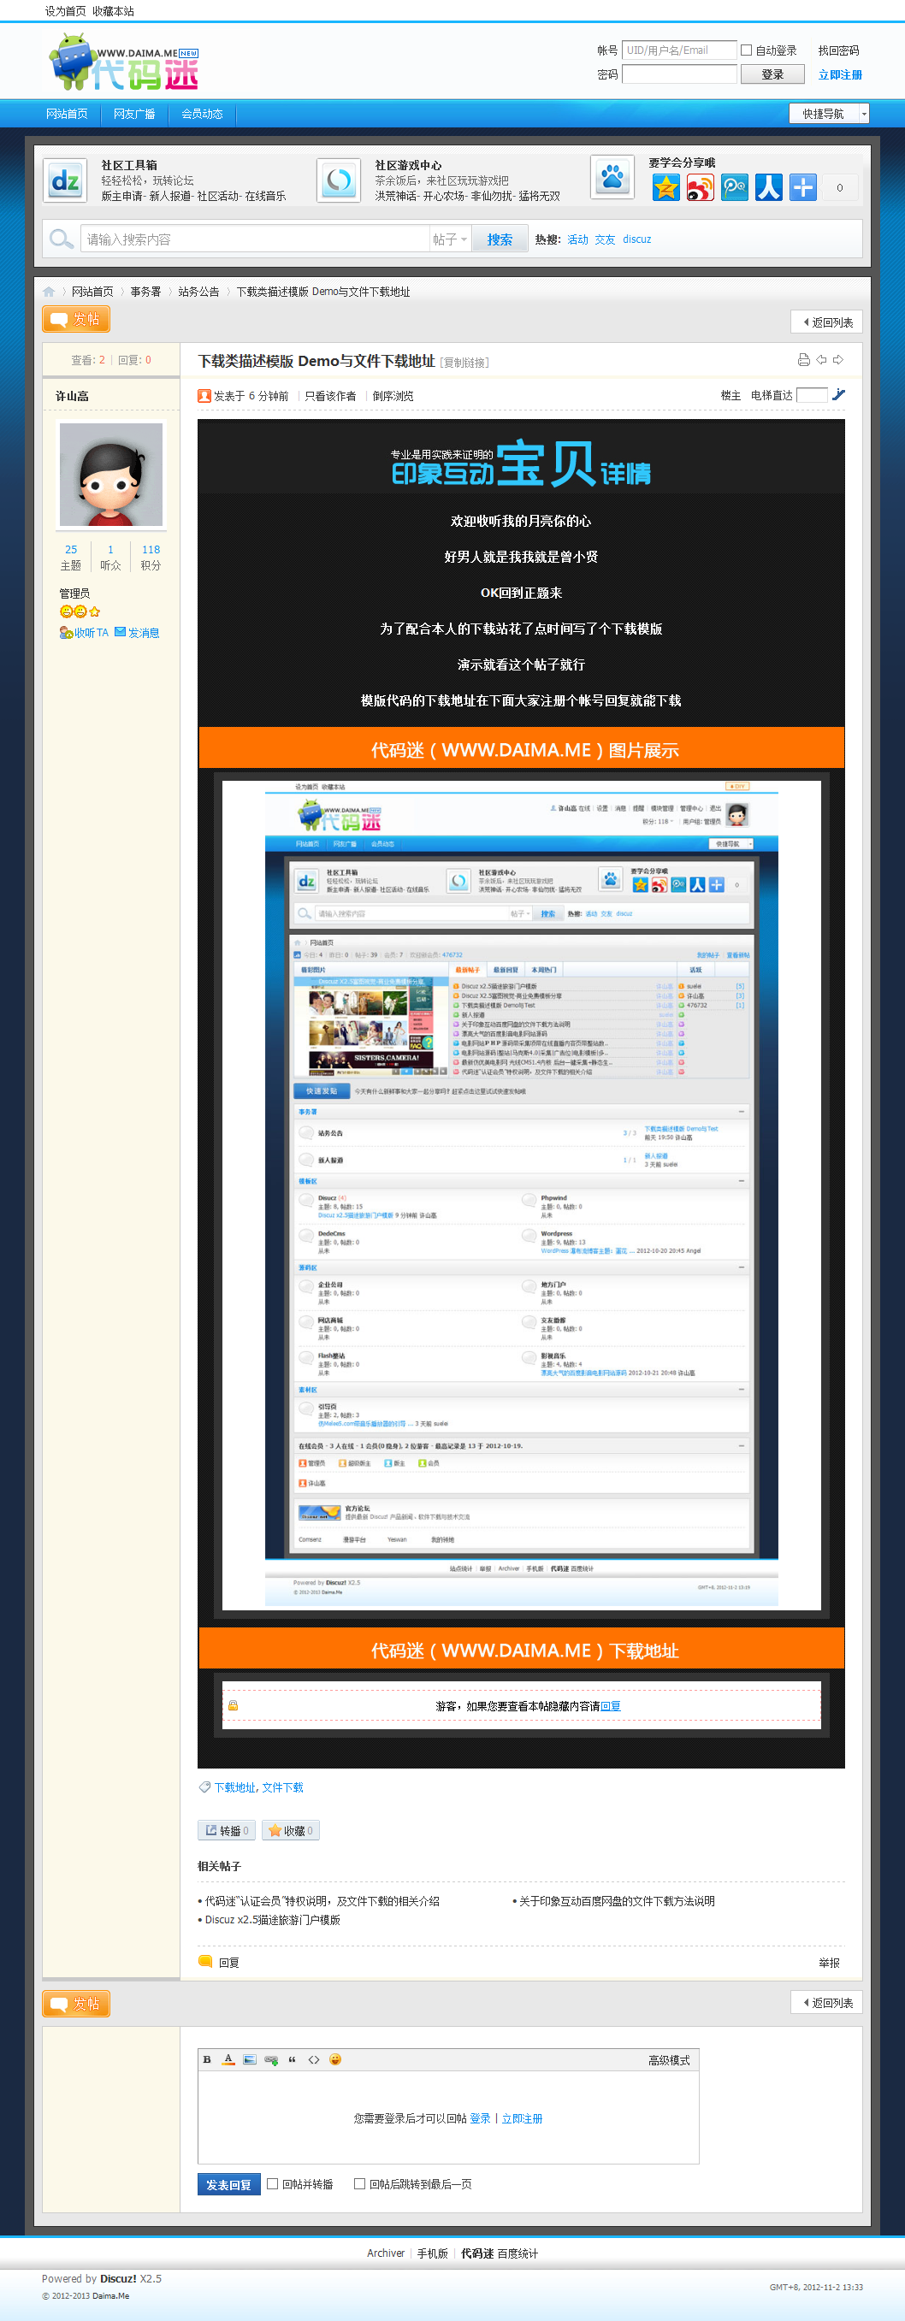Click the 举报 report link
905x2321 pixels.
(x=829, y=1963)
